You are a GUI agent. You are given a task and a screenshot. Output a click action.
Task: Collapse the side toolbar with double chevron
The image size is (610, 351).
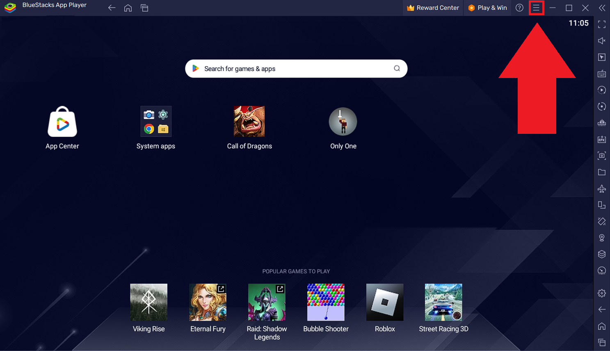pyautogui.click(x=602, y=8)
